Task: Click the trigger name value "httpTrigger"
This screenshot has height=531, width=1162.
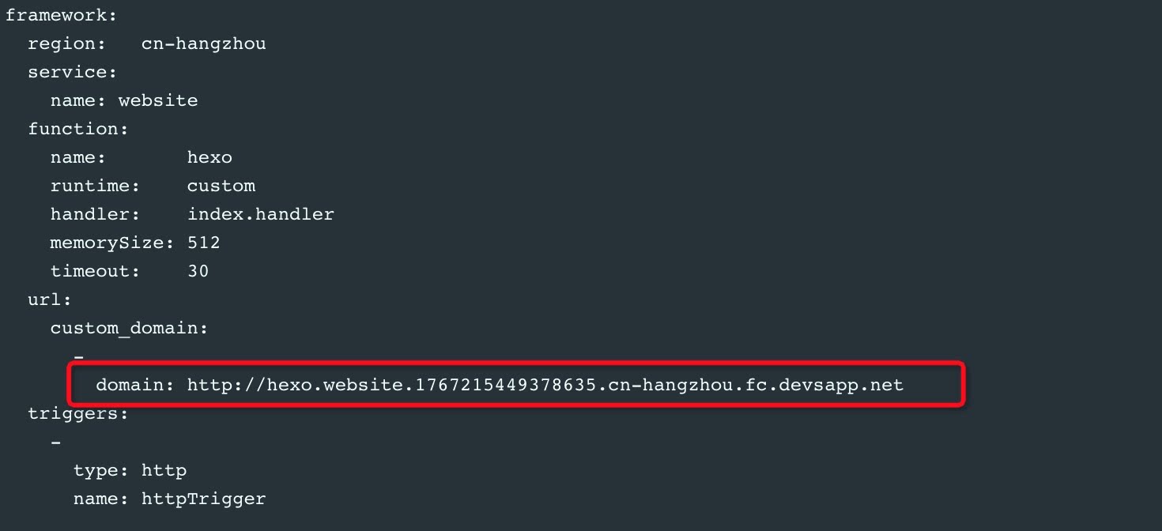Action: tap(203, 499)
